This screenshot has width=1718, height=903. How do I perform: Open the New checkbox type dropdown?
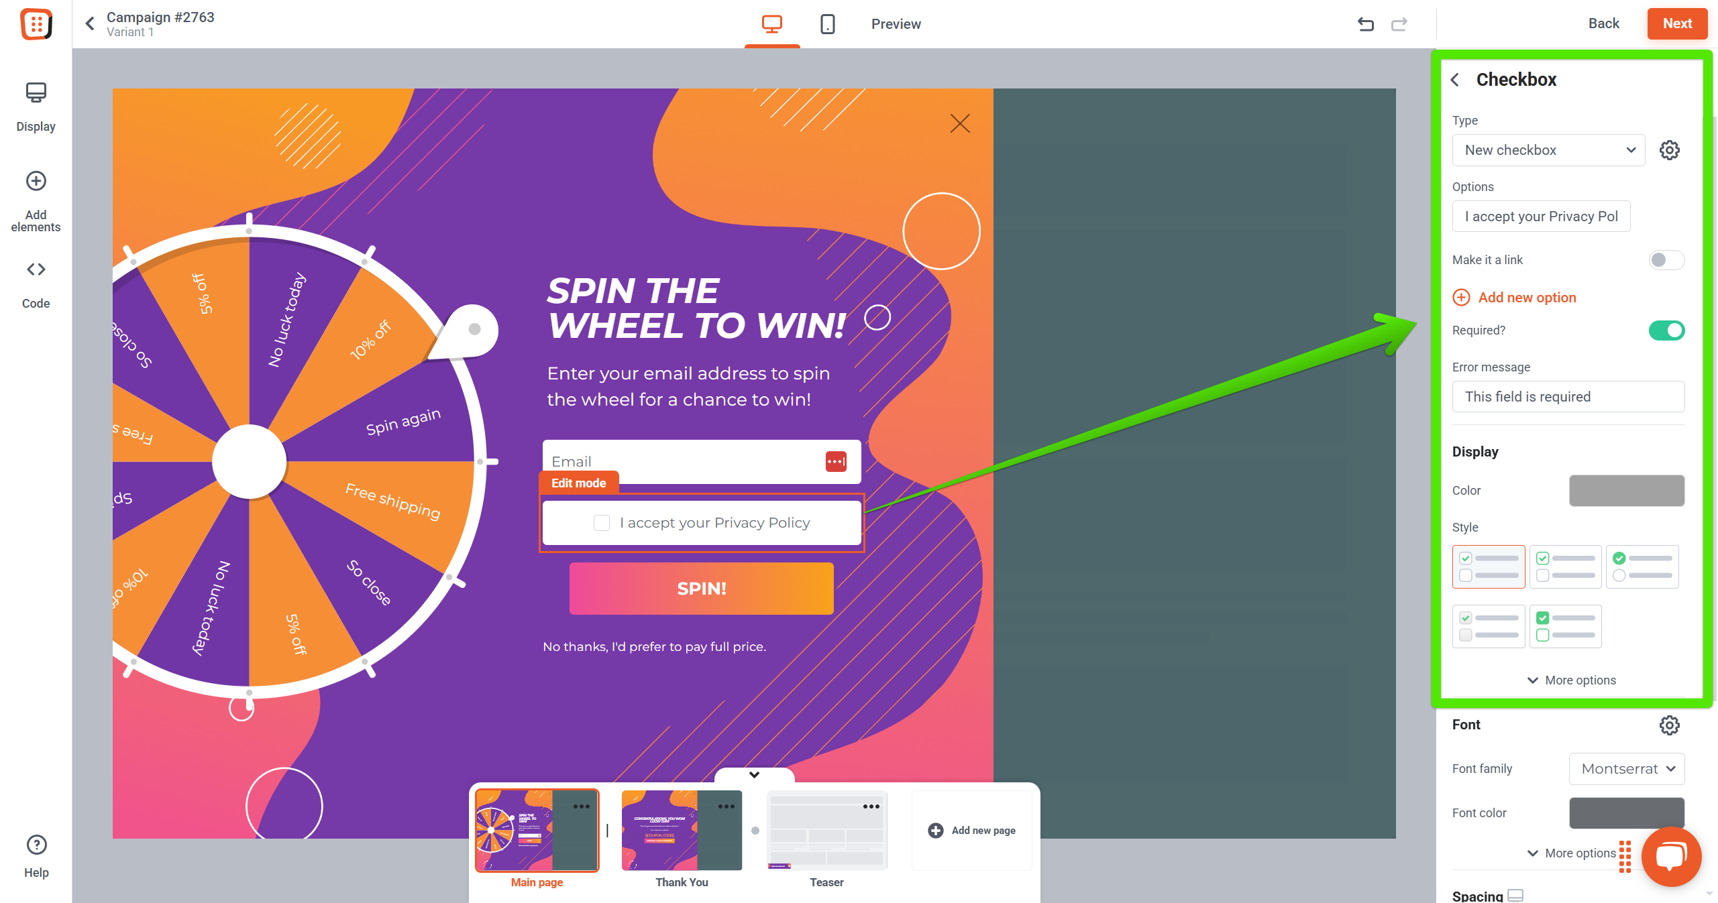click(1549, 150)
